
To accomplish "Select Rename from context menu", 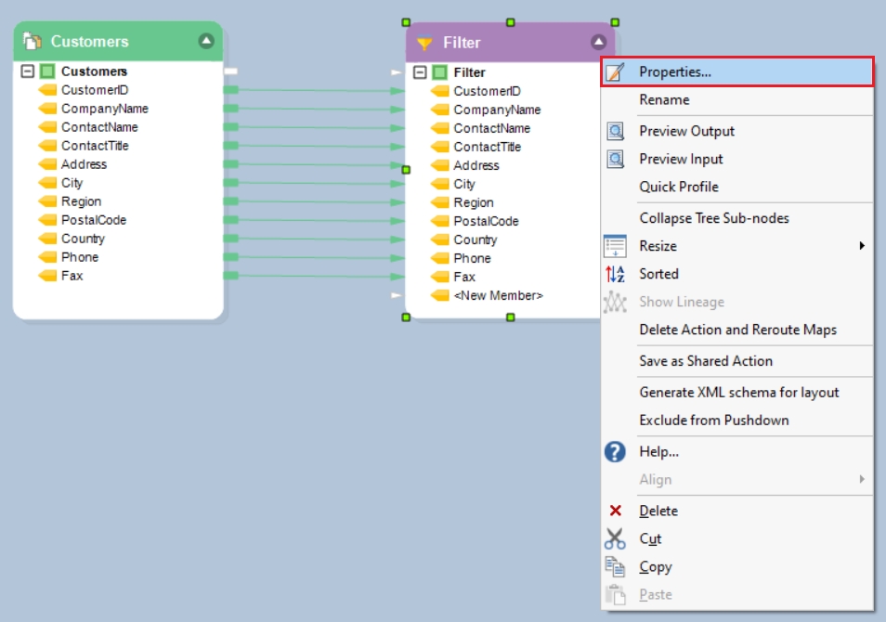I will [664, 99].
